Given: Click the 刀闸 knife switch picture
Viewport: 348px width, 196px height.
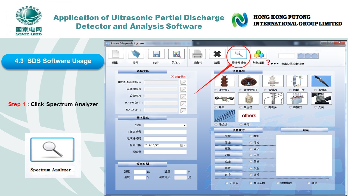Looking at the screenshot, I should [x=321, y=99].
